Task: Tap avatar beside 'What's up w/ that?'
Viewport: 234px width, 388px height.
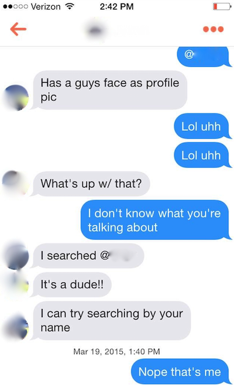Action: pos(15,183)
